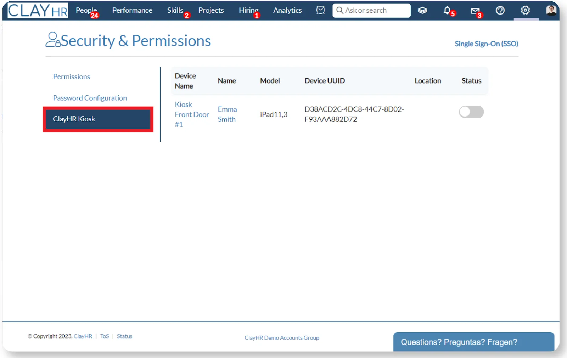Open the Skills menu
Screen dimensions: 567x358
175,10
